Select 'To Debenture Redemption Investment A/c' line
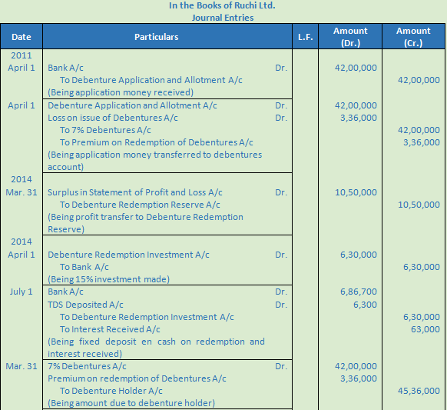This screenshot has width=447, height=410. [147, 317]
